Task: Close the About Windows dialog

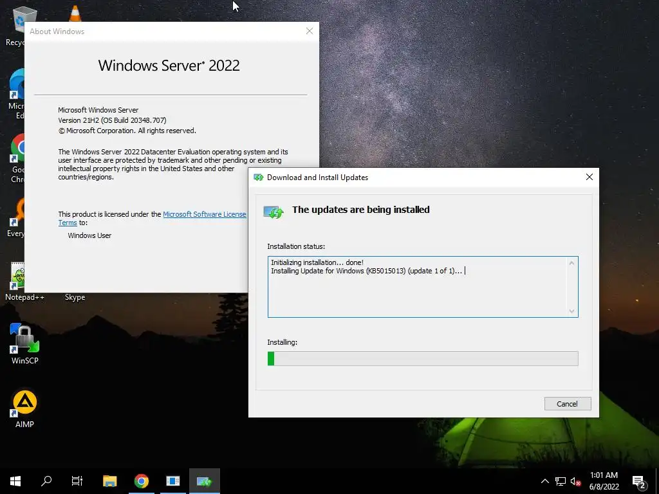Action: coord(310,31)
